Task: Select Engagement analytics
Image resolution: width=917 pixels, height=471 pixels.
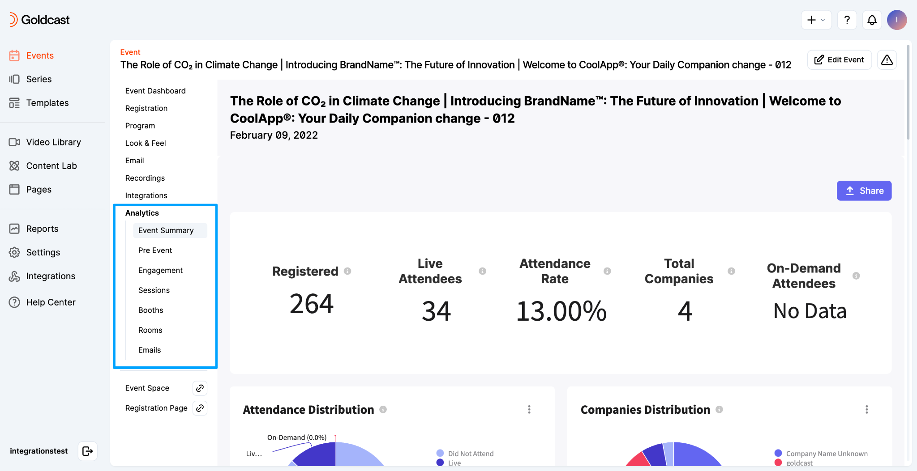Action: [160, 270]
